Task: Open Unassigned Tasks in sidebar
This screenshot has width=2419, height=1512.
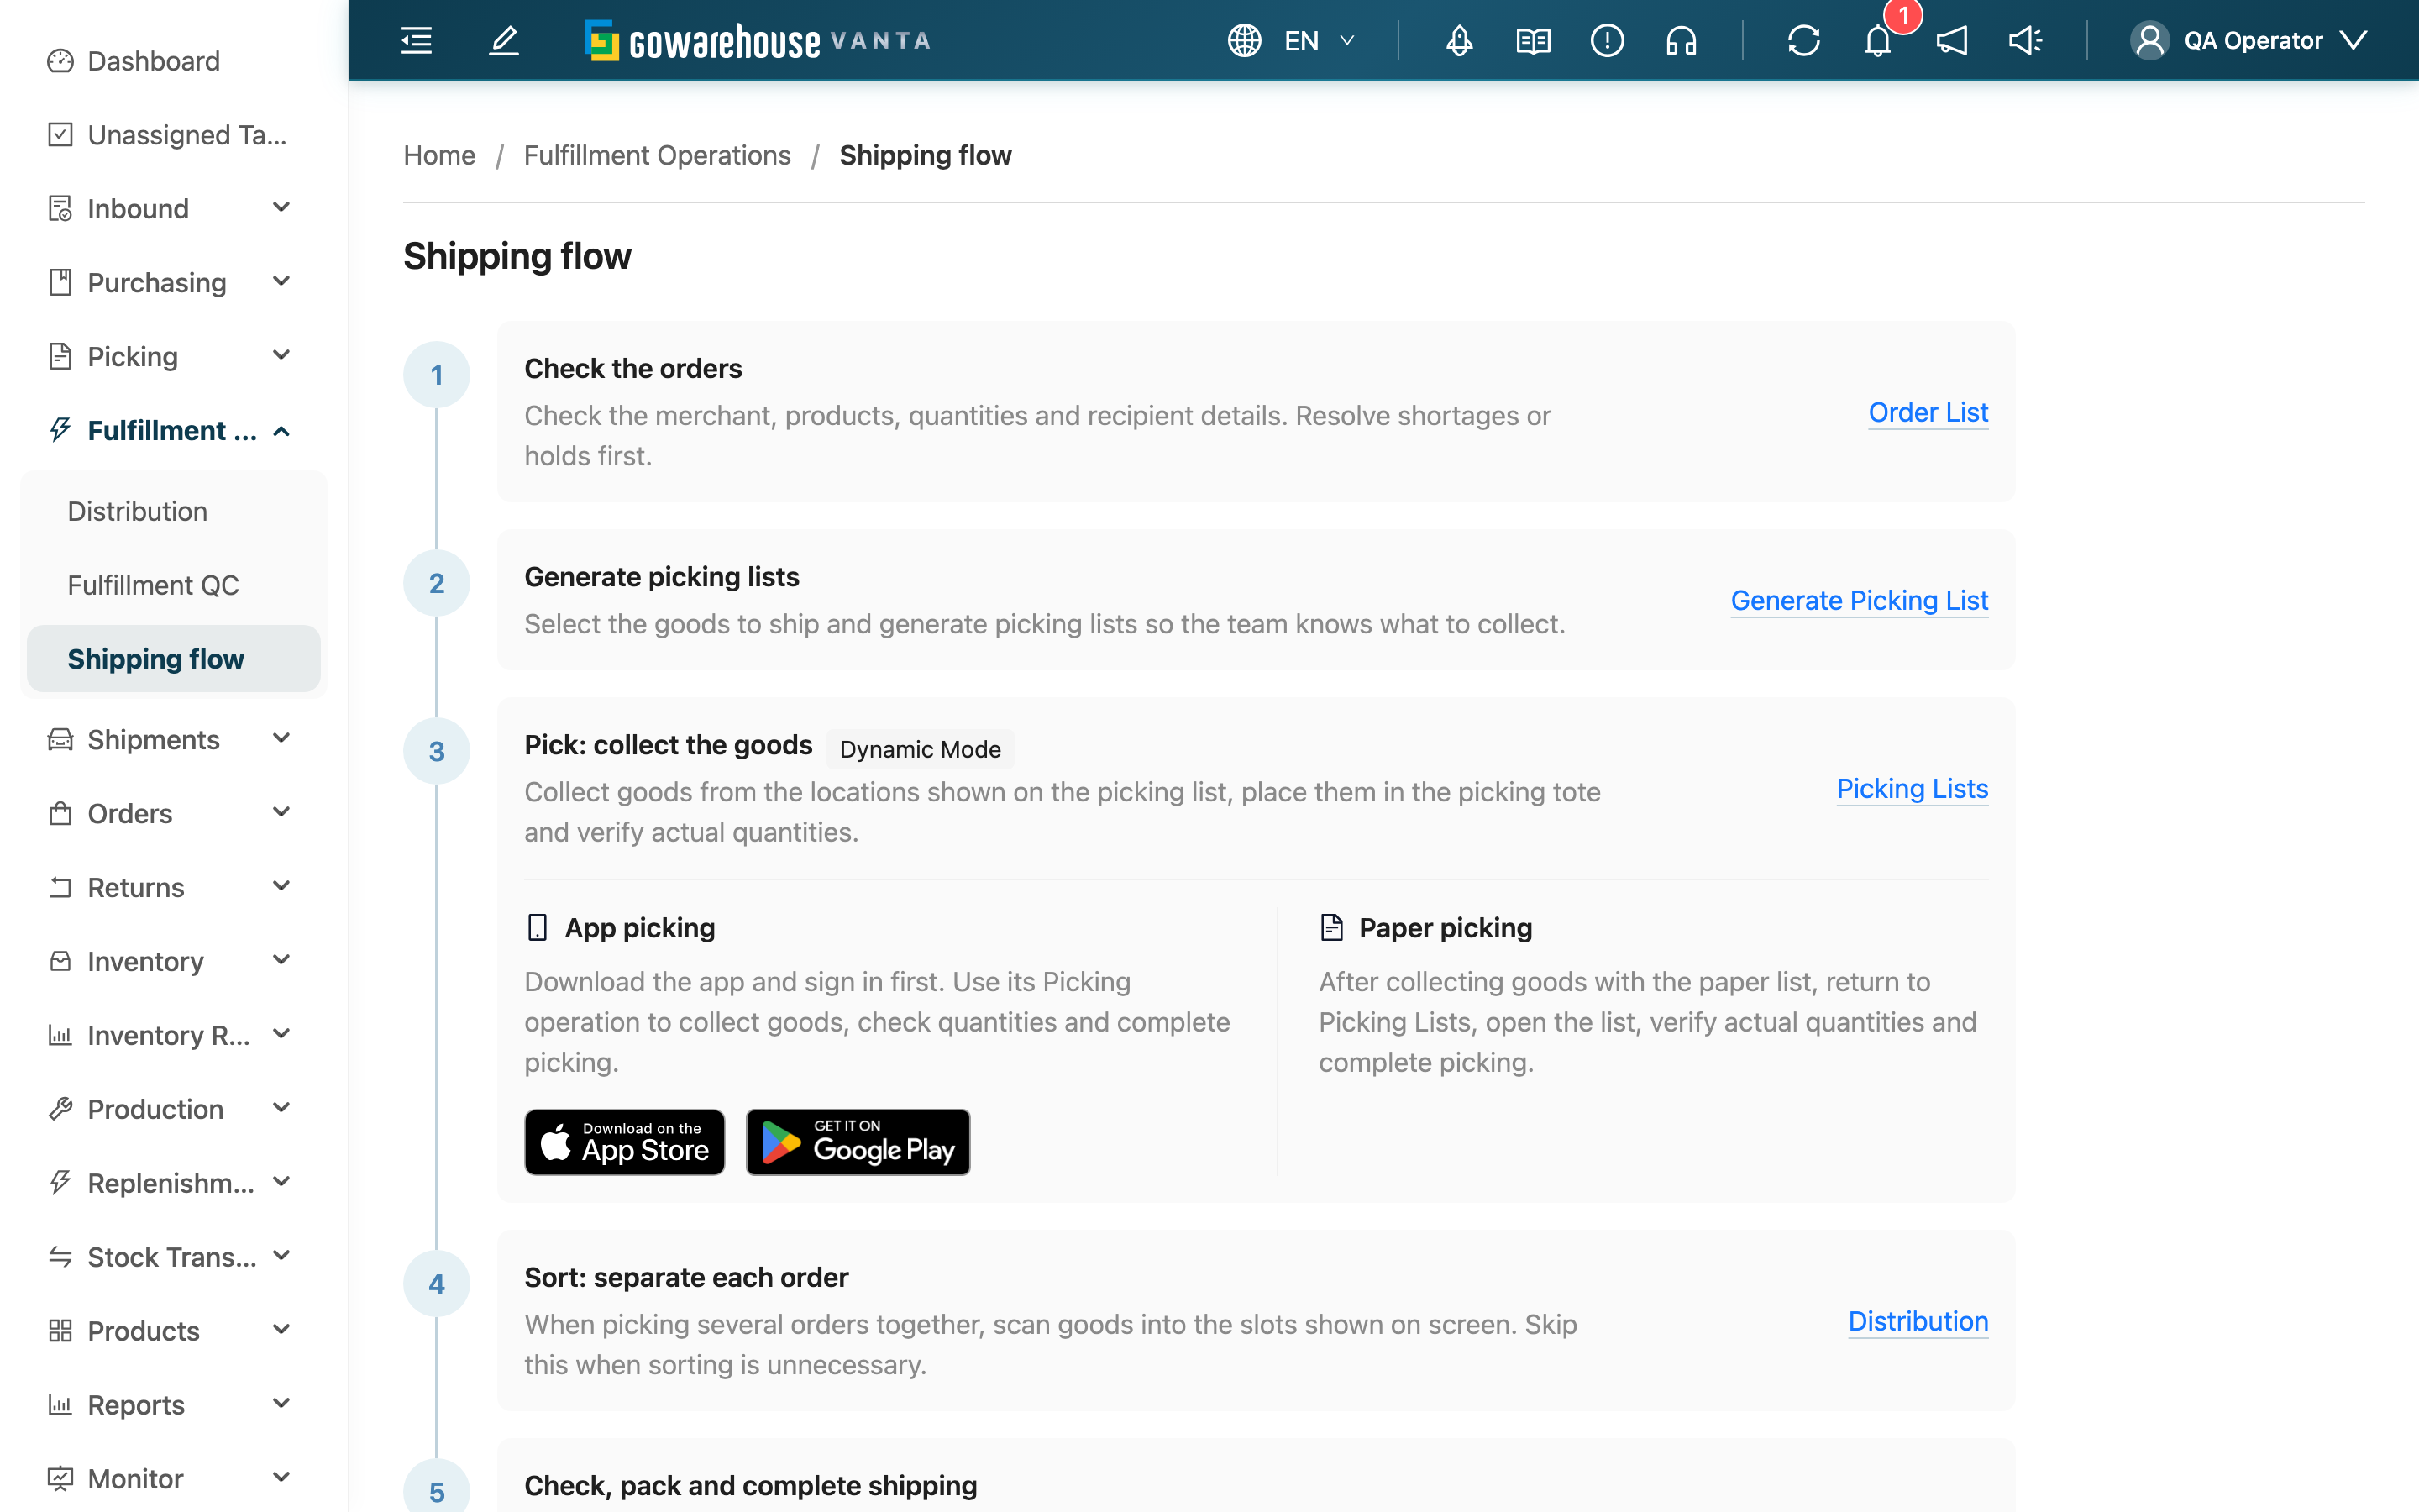Action: (170, 135)
